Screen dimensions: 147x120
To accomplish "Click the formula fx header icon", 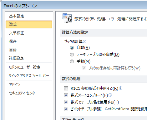I will (x=67, y=18).
